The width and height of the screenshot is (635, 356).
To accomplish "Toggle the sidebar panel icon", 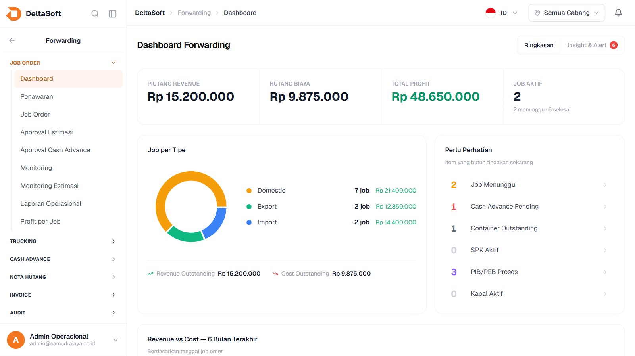I will tap(113, 13).
